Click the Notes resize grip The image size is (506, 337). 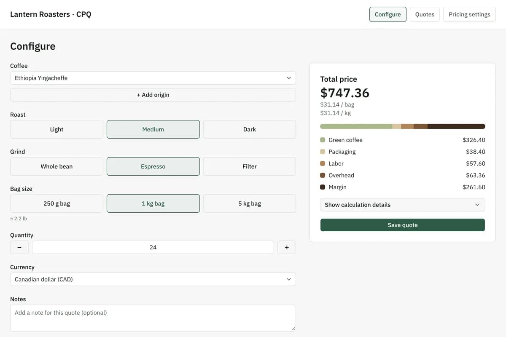293,328
